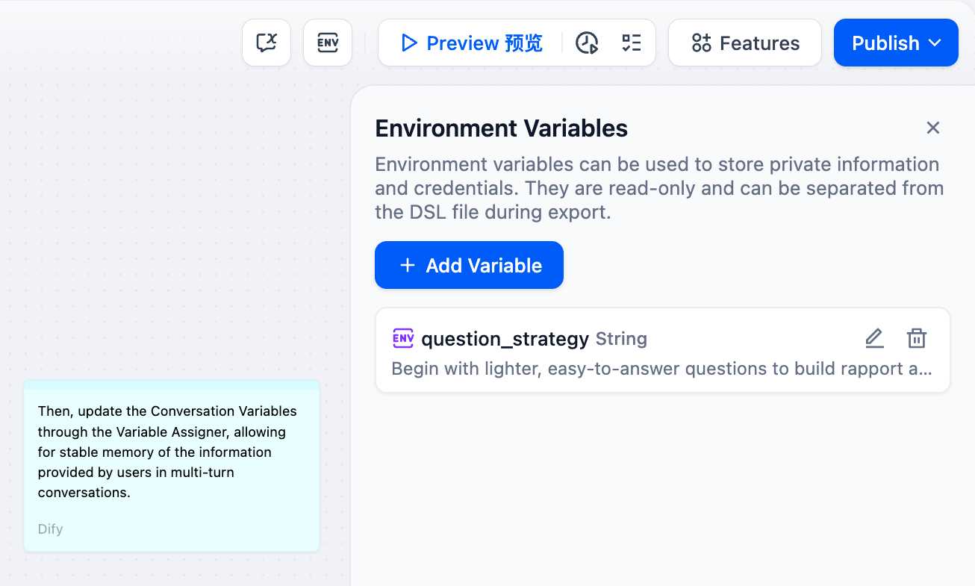This screenshot has height=586, width=975.
Task: Open the conversation variables panel icon
Action: click(267, 43)
